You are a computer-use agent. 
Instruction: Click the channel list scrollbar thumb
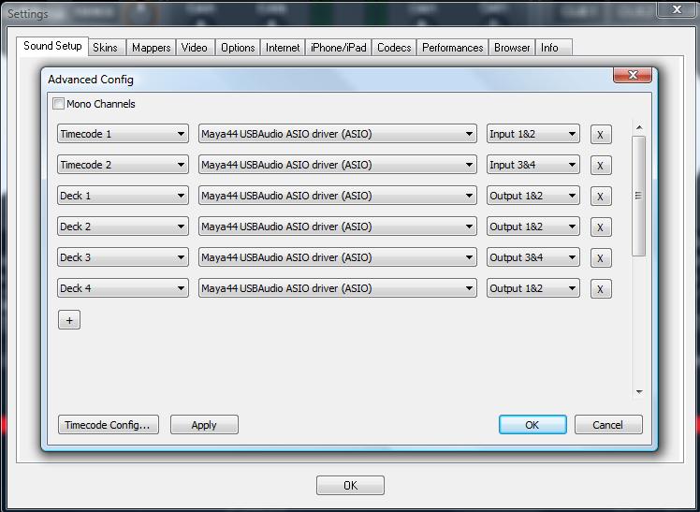(639, 196)
